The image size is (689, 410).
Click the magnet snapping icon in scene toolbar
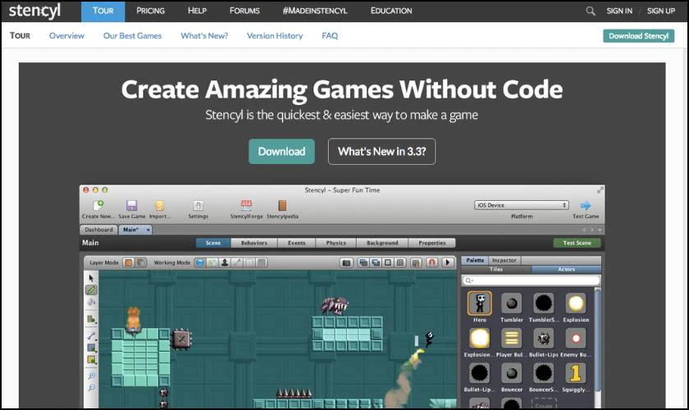pyautogui.click(x=432, y=262)
